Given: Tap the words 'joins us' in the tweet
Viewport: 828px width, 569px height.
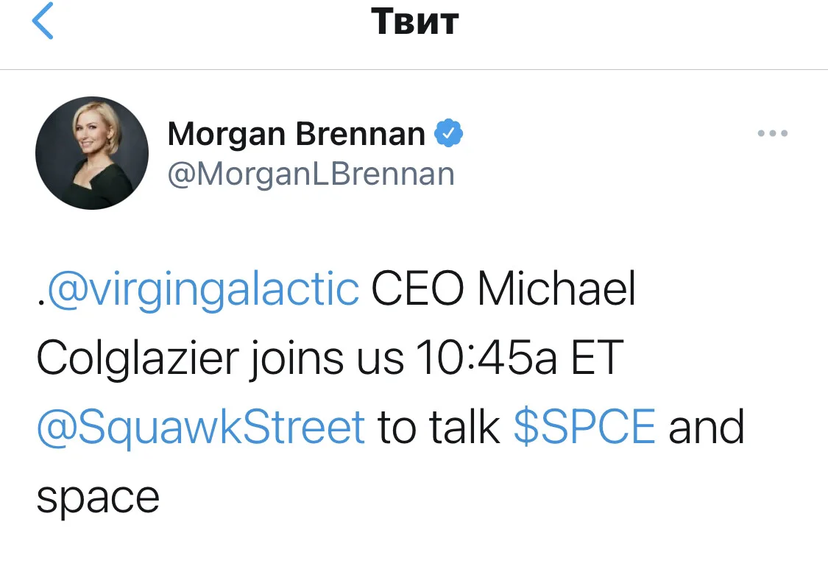Looking at the screenshot, I should pos(326,358).
